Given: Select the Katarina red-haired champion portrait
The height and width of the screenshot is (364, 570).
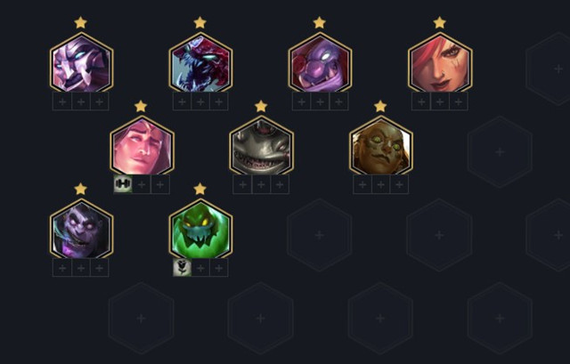Looking at the screenshot, I should (440, 63).
